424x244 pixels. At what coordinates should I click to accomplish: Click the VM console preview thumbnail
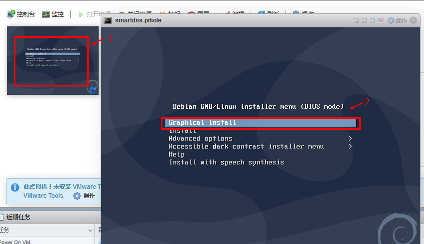tap(53, 61)
